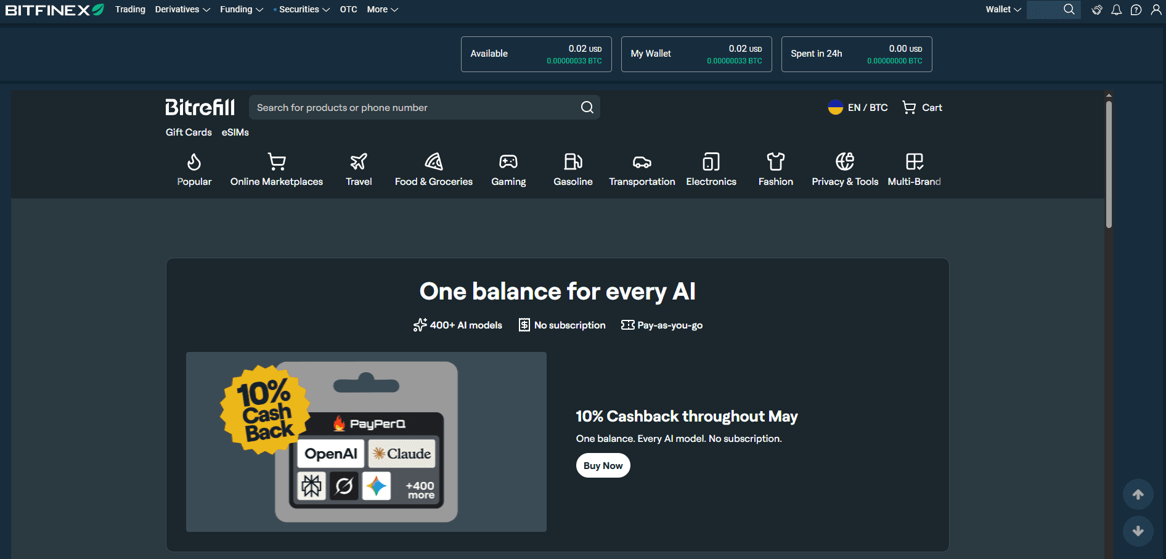This screenshot has width=1166, height=559.
Task: Click the PayPerQ gift card image
Action: [367, 442]
